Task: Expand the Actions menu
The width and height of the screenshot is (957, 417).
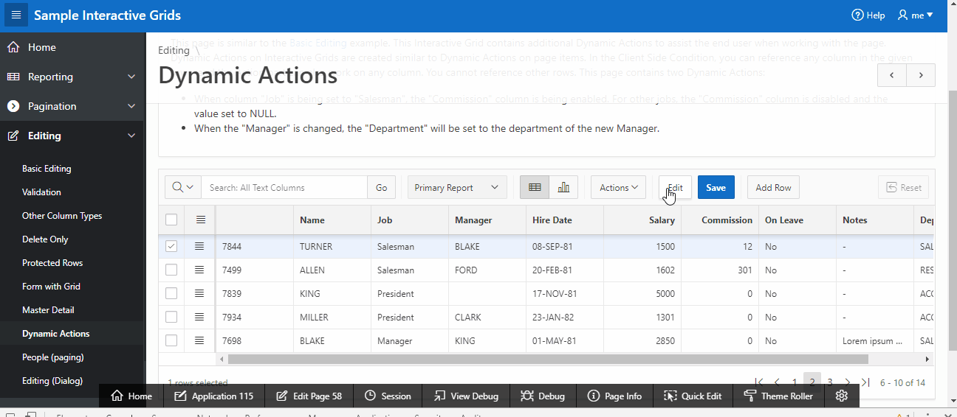Action: pyautogui.click(x=619, y=187)
